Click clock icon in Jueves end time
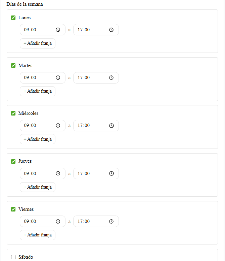Screen dimensions: 225x261 click(x=111, y=173)
